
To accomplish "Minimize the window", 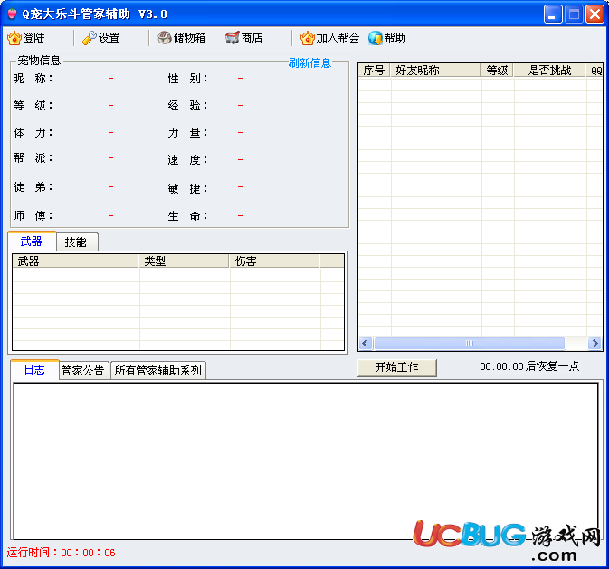I will [553, 14].
